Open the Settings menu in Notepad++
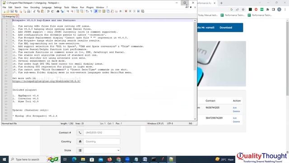Screen dimensions: 289x163 click(x=58, y=7)
